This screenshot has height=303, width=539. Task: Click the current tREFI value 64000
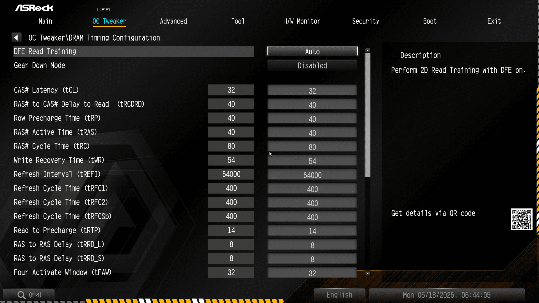pyautogui.click(x=231, y=174)
